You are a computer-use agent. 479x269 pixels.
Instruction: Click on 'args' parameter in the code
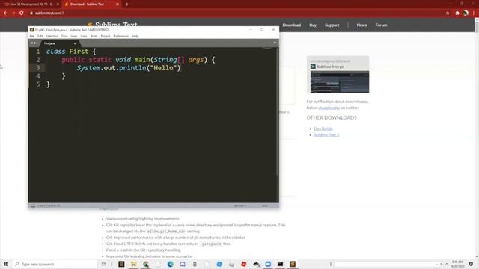pyautogui.click(x=196, y=60)
